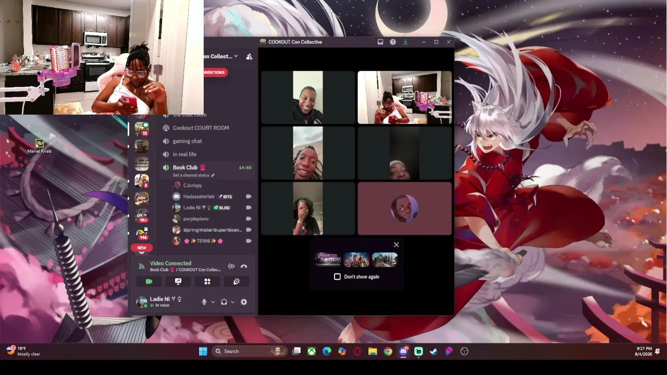Image resolution: width=667 pixels, height=375 pixels.
Task: Open the server name dropdown menu
Action: (221, 56)
